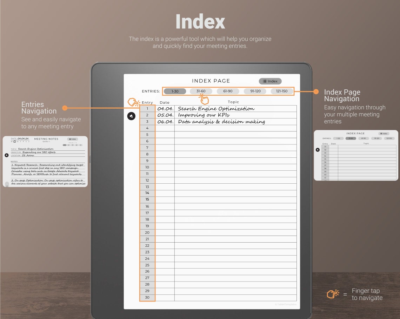Click page indicator 5 on Meeting Notes preview

[x=81, y=144]
